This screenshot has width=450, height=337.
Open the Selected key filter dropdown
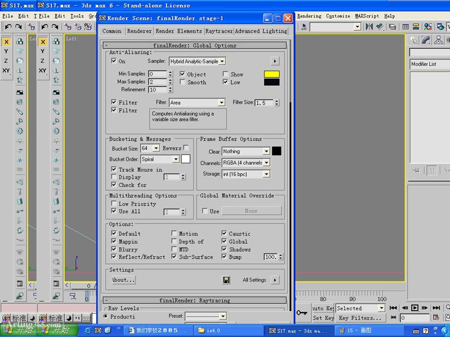pyautogui.click(x=360, y=308)
